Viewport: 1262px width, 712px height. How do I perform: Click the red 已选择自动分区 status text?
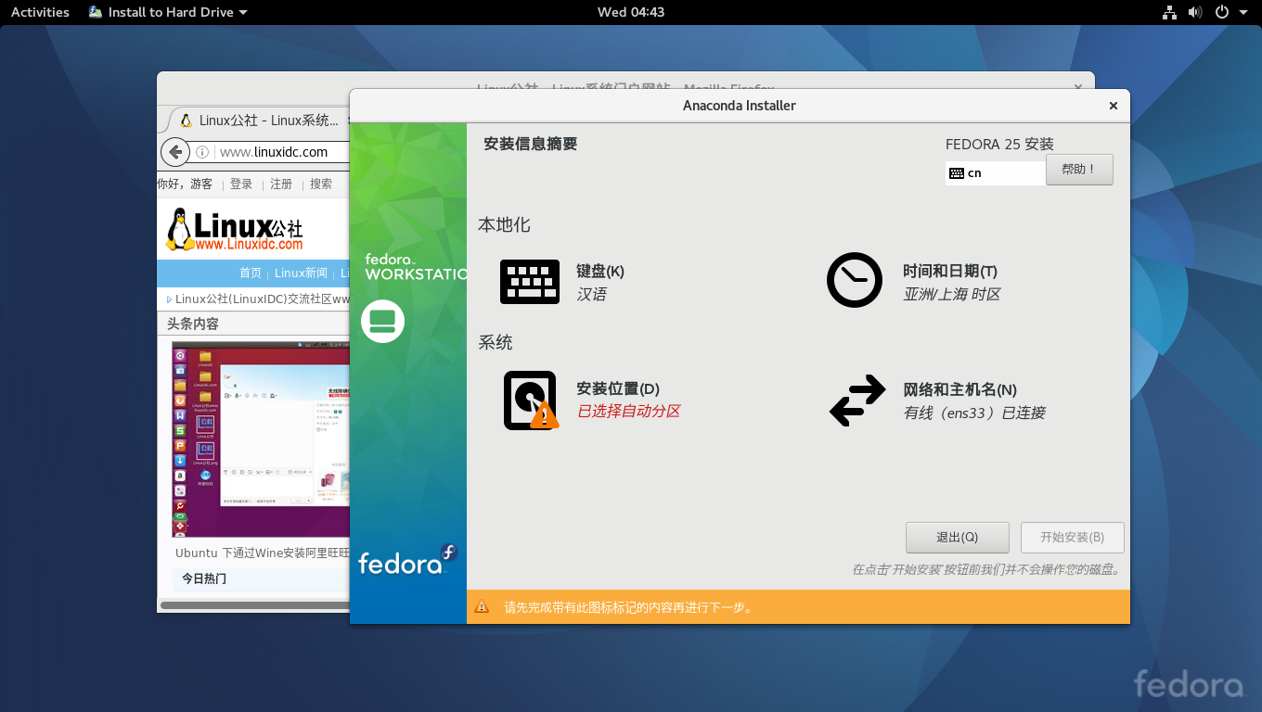[x=629, y=412]
